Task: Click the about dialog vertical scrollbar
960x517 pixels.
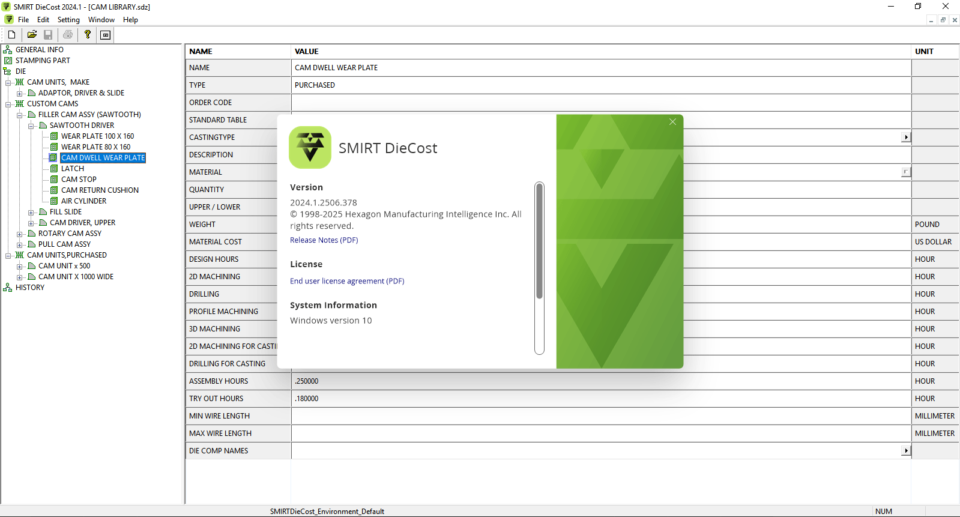Action: 539,241
